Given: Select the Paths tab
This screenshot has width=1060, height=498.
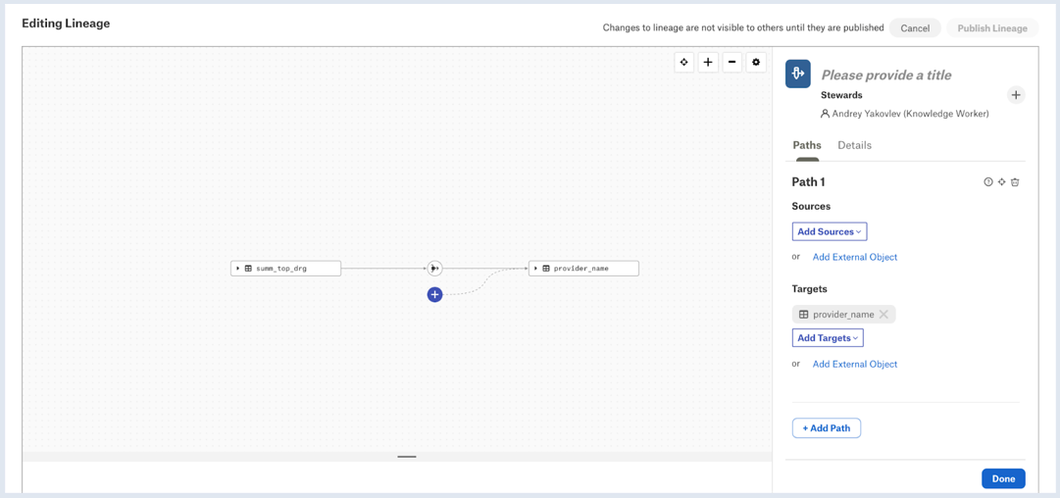Looking at the screenshot, I should [x=807, y=145].
